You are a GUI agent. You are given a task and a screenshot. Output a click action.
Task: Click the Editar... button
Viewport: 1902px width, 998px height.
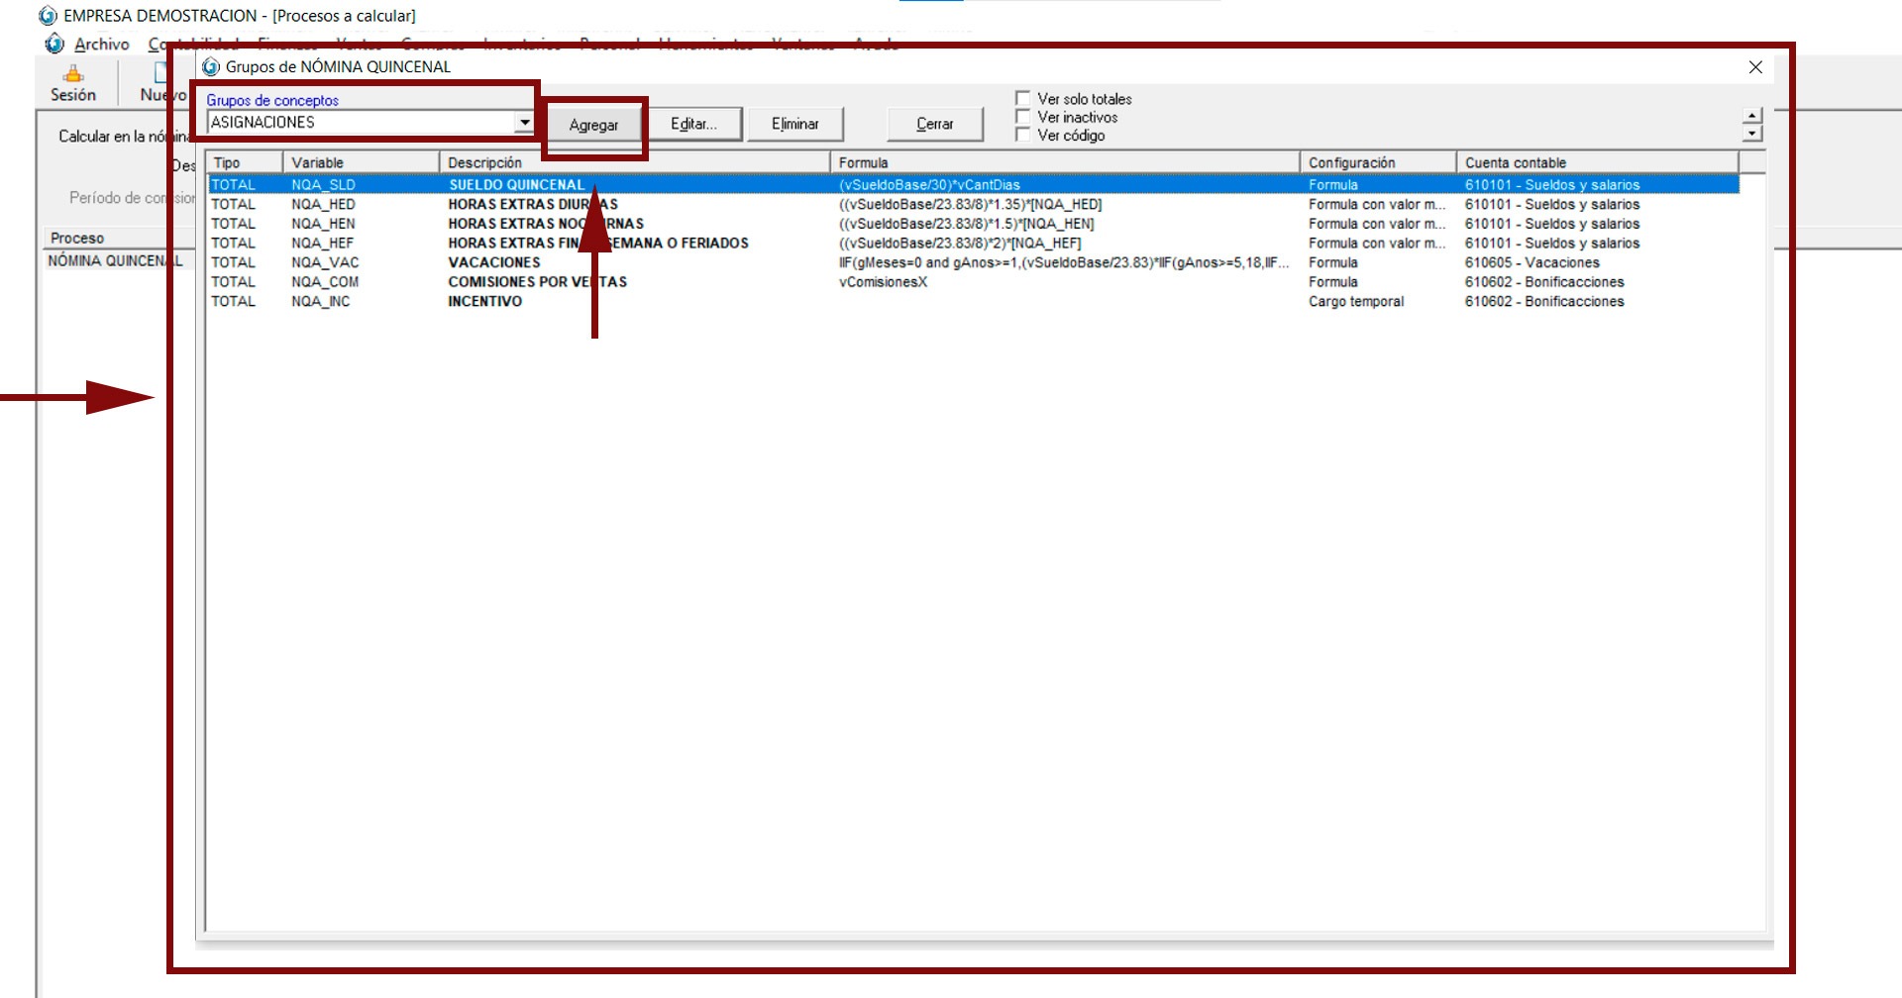point(693,124)
